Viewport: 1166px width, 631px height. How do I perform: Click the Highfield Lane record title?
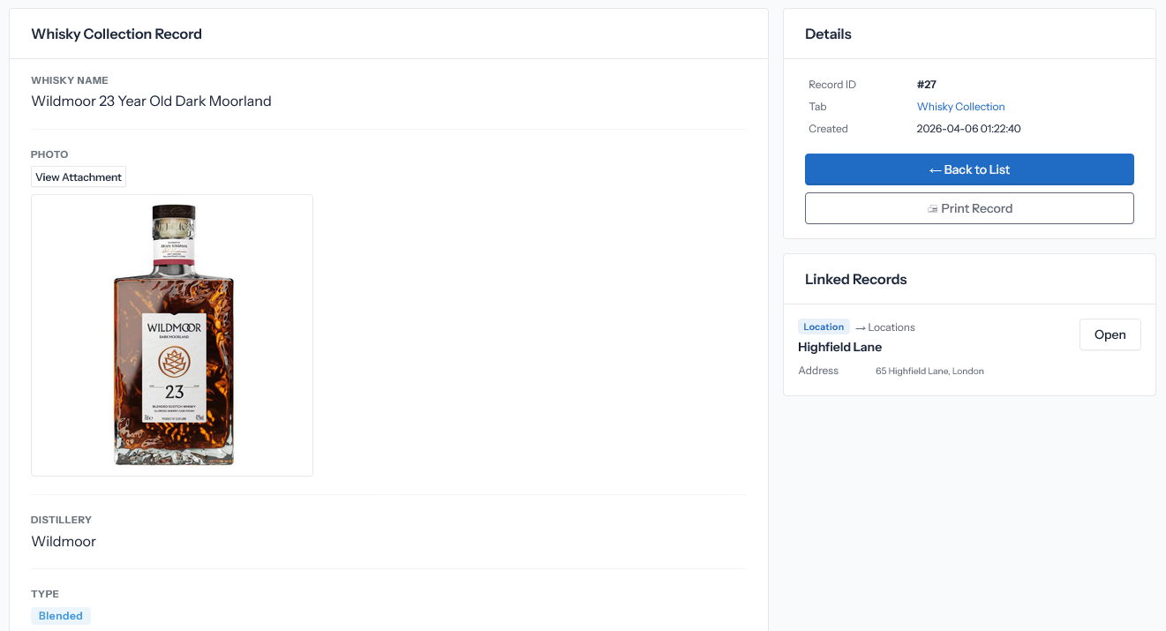(839, 347)
